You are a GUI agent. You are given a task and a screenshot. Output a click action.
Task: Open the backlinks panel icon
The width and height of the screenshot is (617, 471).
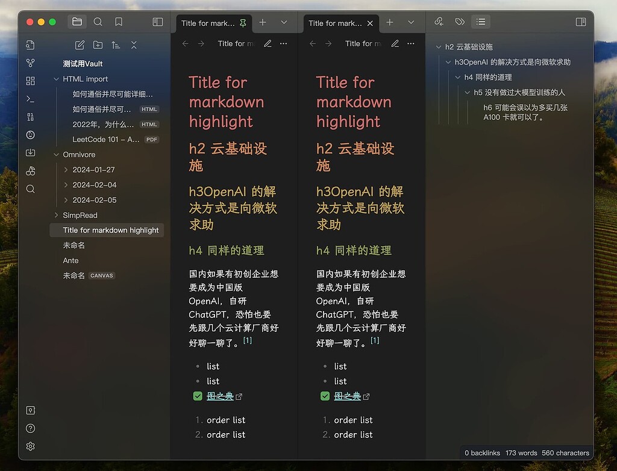point(439,22)
